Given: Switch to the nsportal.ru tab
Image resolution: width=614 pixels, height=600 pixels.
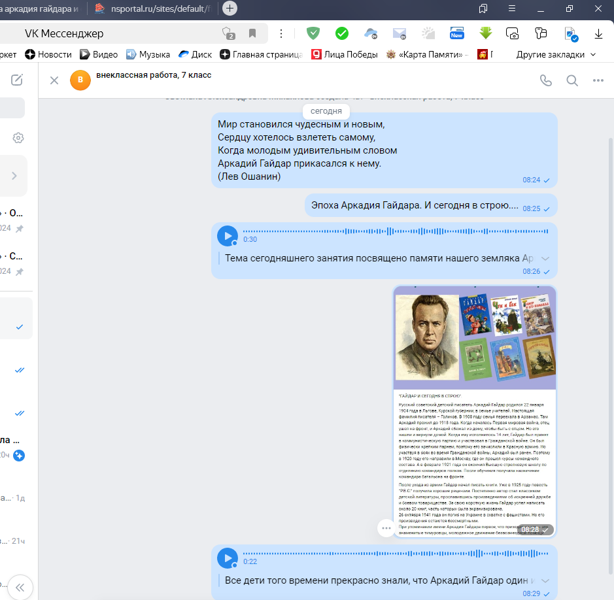Looking at the screenshot, I should pos(153,8).
